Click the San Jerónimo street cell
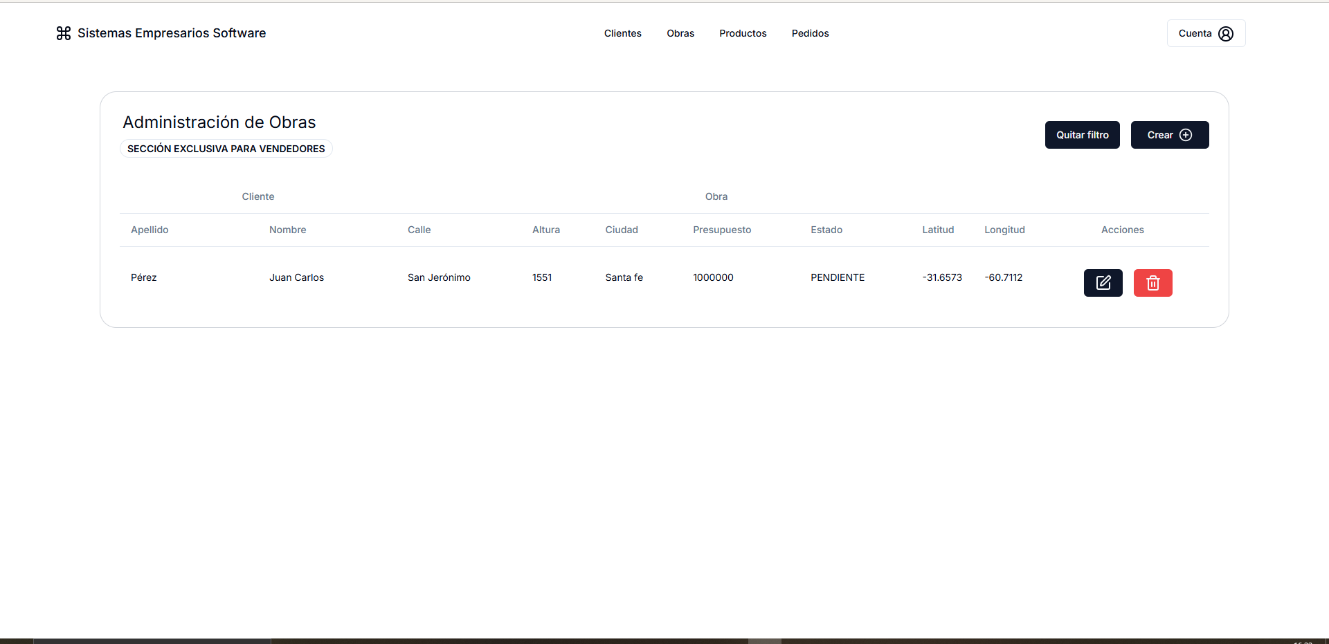 (438, 277)
